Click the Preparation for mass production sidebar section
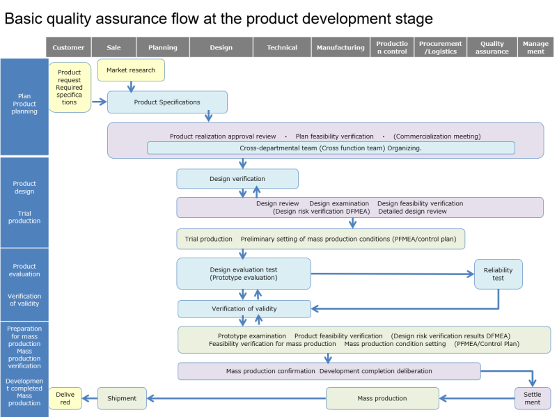This screenshot has height=417, width=557. pyautogui.click(x=24, y=341)
